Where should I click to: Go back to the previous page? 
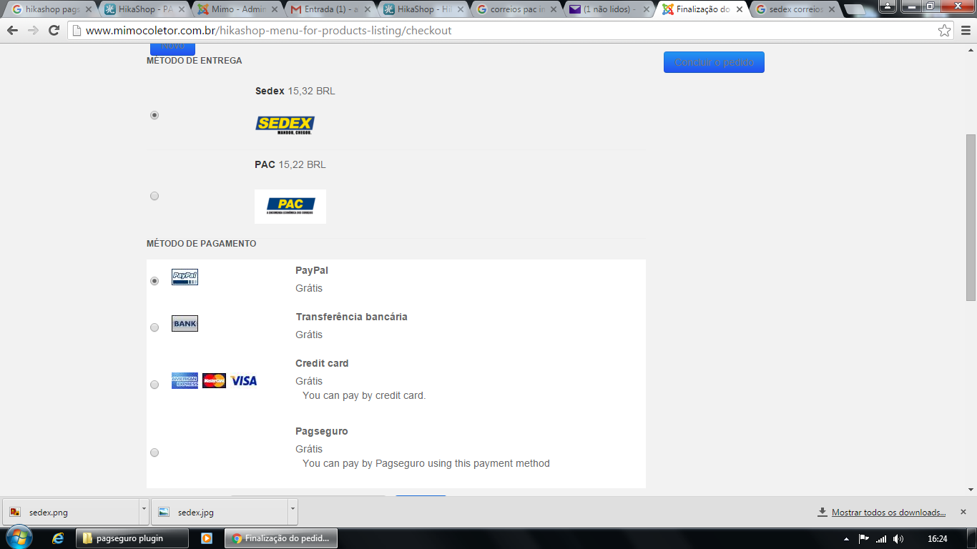tap(12, 31)
